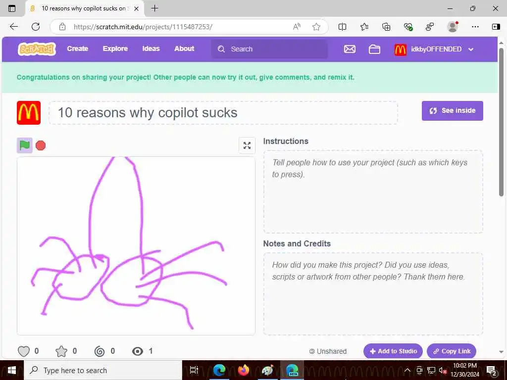Open Browser essentials heart icon
The height and width of the screenshot is (380, 507).
click(408, 27)
